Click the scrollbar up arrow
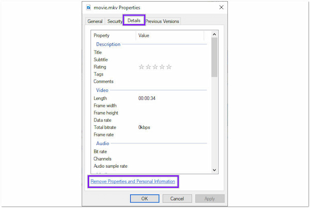310x208 pixels. click(x=214, y=35)
